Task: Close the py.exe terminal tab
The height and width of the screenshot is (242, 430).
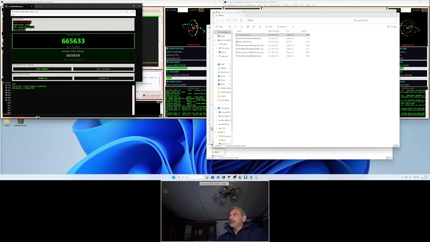Action: click(x=32, y=6)
